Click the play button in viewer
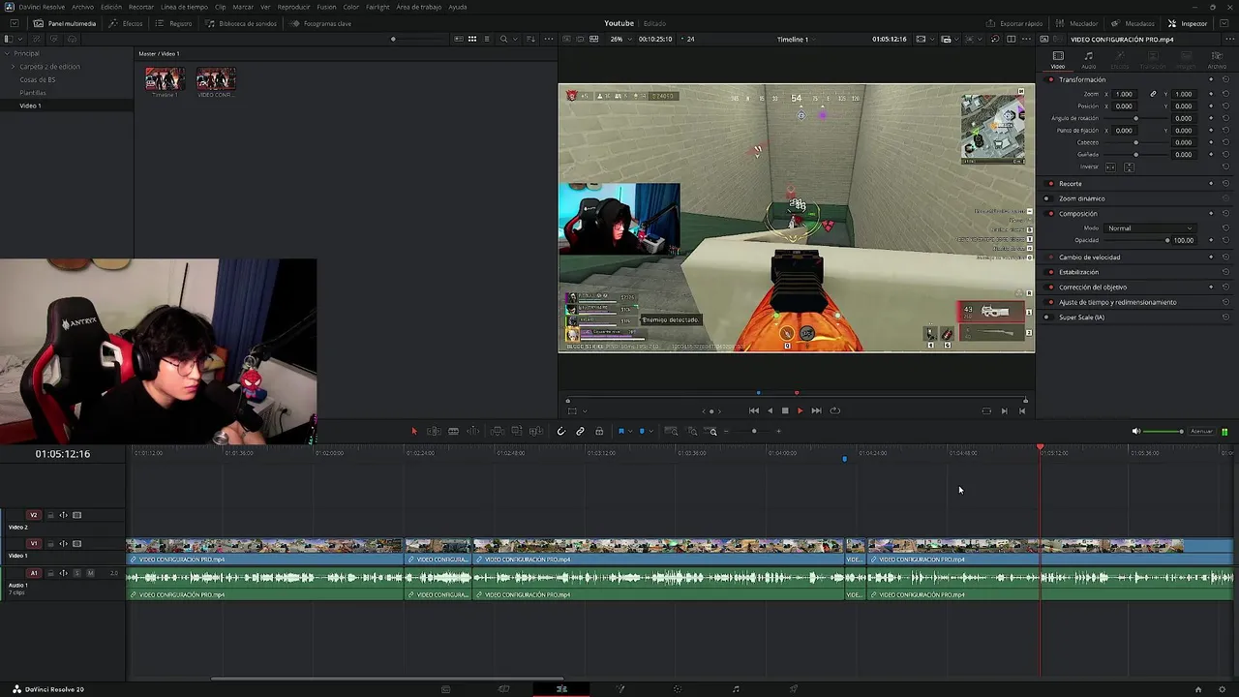This screenshot has width=1239, height=697. (x=800, y=410)
